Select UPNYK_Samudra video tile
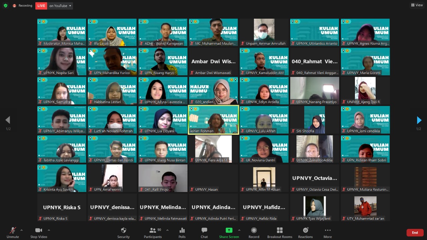427x240 pixels. (62, 91)
